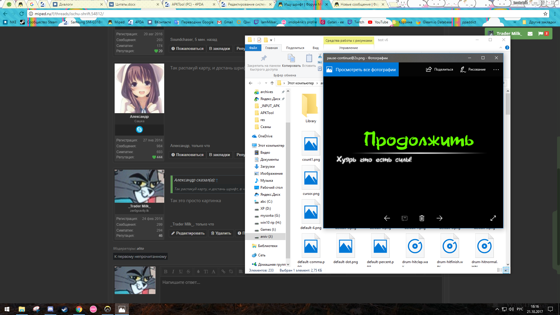Open the Управление ribbon tab

click(x=348, y=48)
